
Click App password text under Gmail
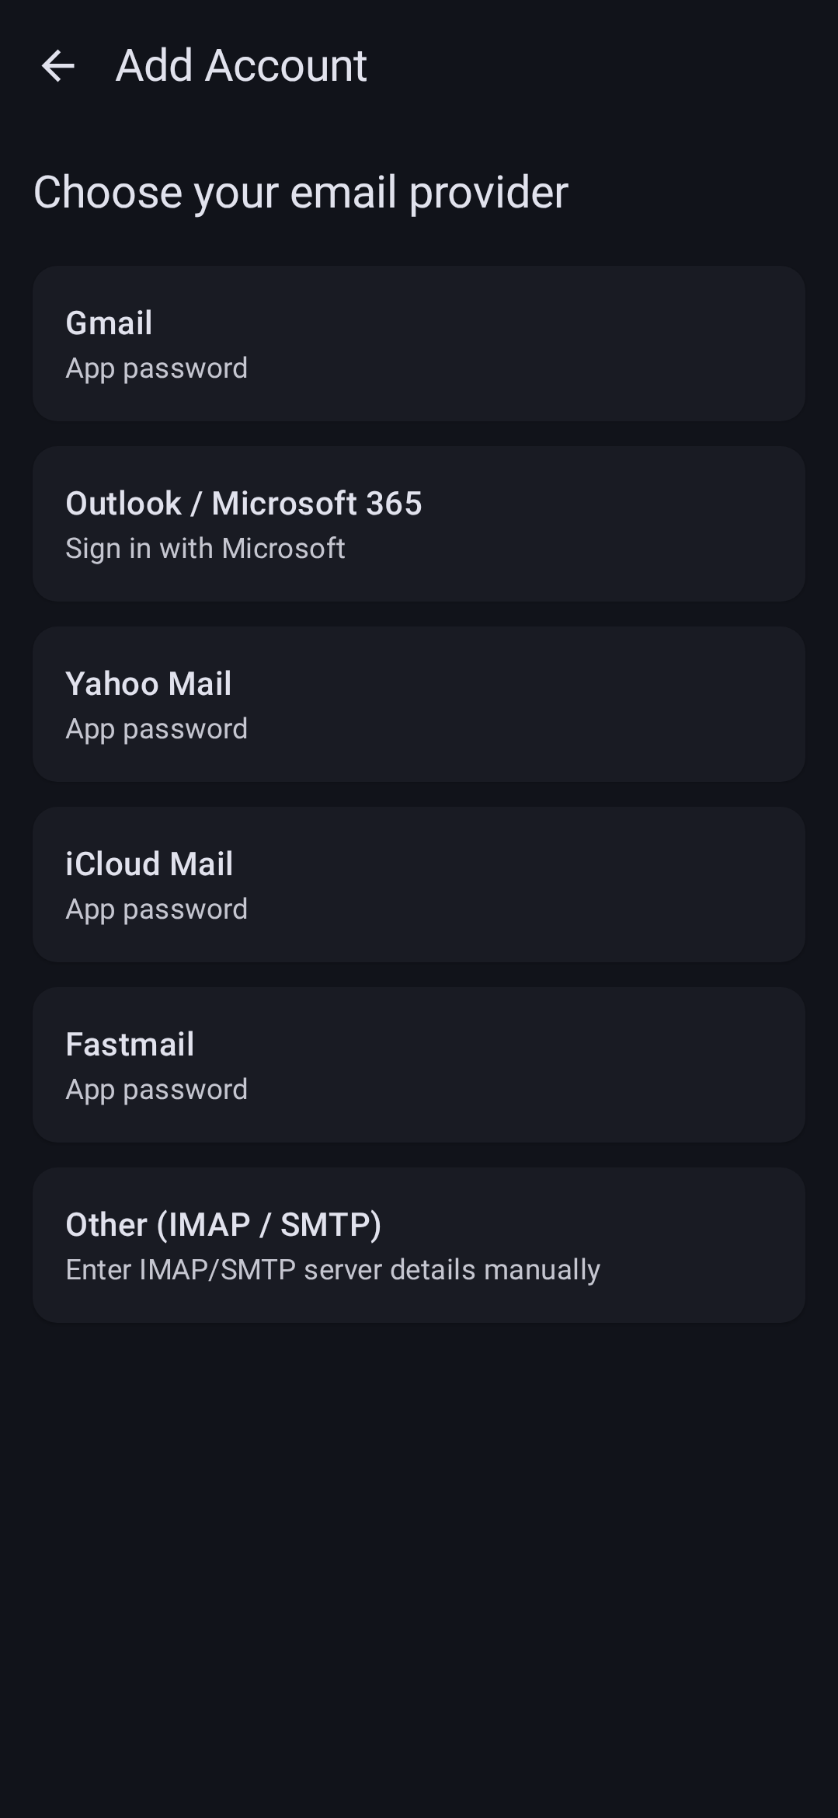[x=156, y=368]
